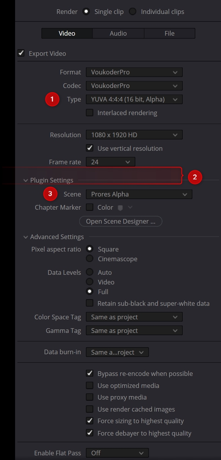Click the Chapter Marker color flag icon
This screenshot has width=221, height=460.
(120, 208)
